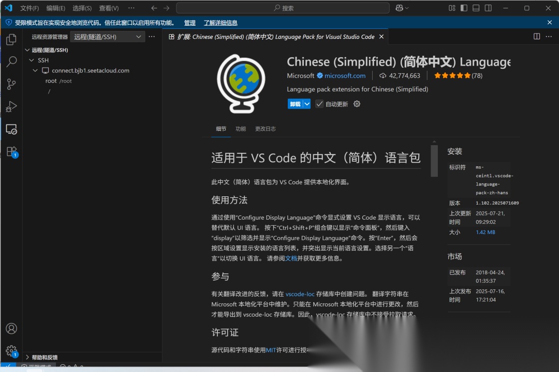Open the 文档 link in usage text
This screenshot has height=372, width=559.
click(291, 258)
